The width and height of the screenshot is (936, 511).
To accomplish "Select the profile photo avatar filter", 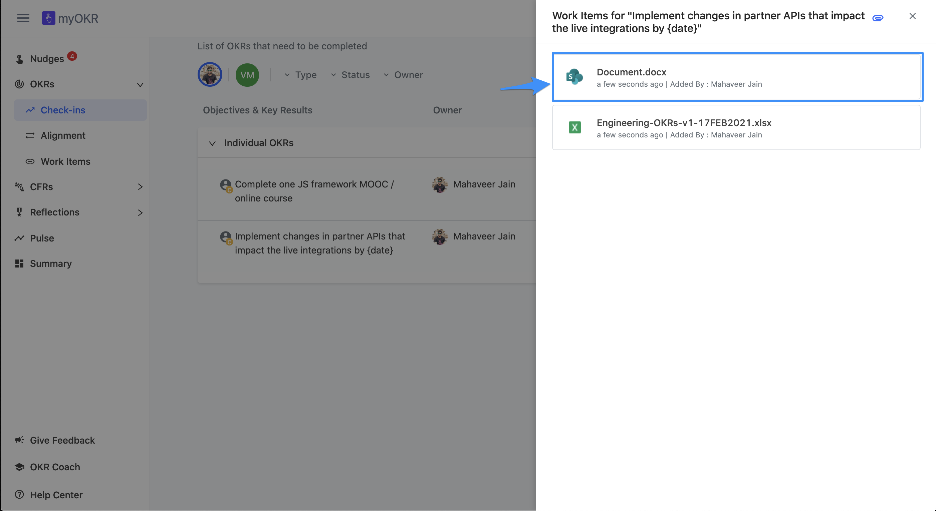I will pos(210,74).
